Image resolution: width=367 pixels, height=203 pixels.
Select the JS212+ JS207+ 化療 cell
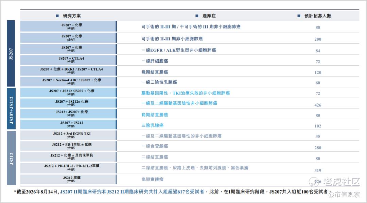point(68,114)
